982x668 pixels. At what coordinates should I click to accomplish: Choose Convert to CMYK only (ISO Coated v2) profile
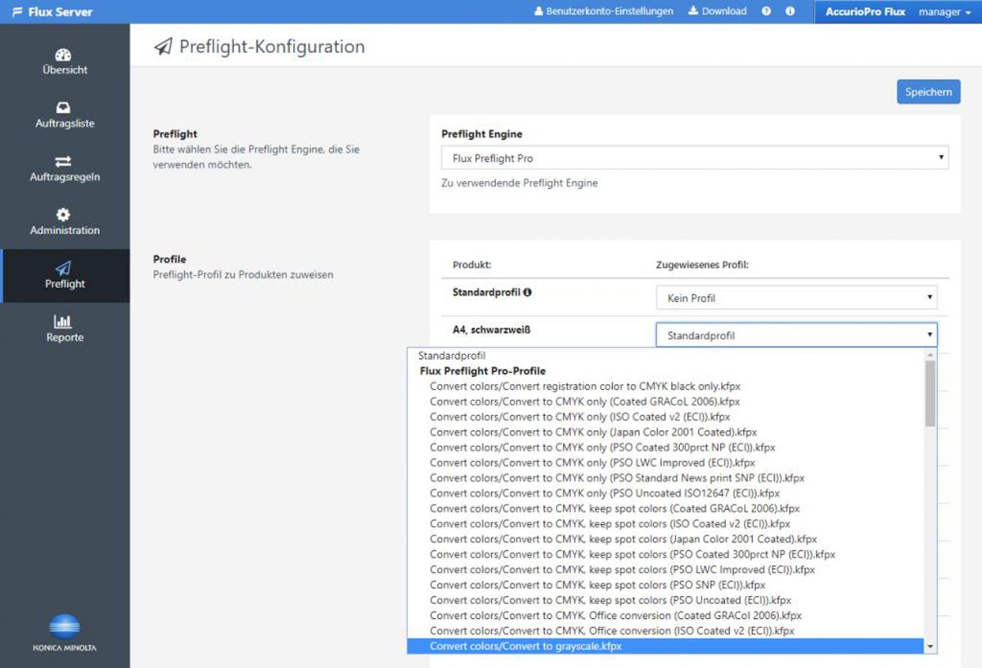pyautogui.click(x=579, y=417)
